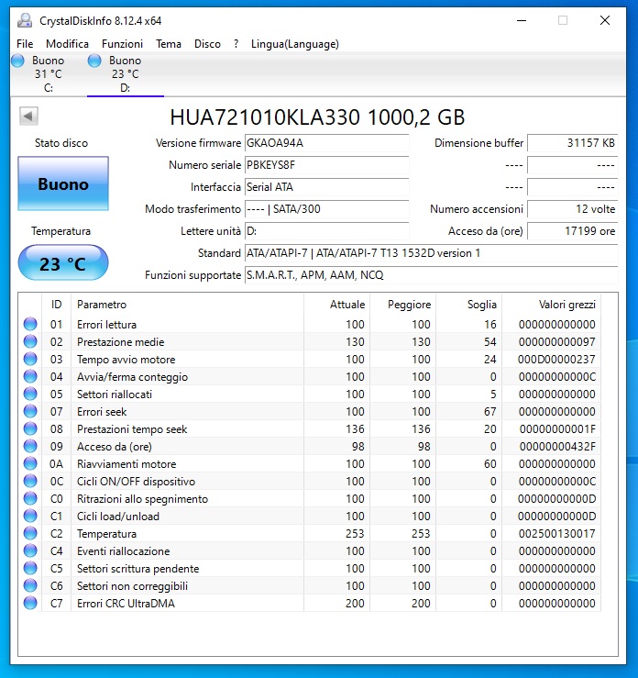This screenshot has width=638, height=678.
Task: Click status orb of row 08 Prestazioni tempo seek
Action: [30, 429]
